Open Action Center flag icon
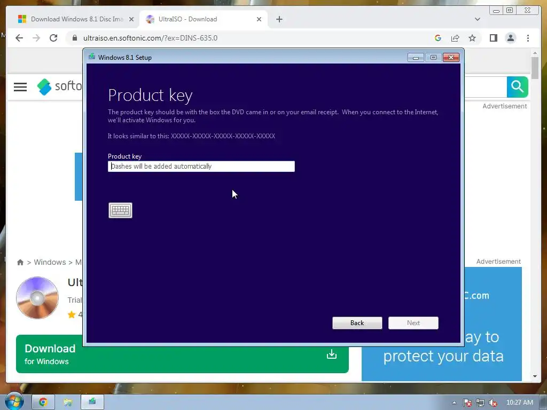The image size is (547, 410). click(467, 403)
